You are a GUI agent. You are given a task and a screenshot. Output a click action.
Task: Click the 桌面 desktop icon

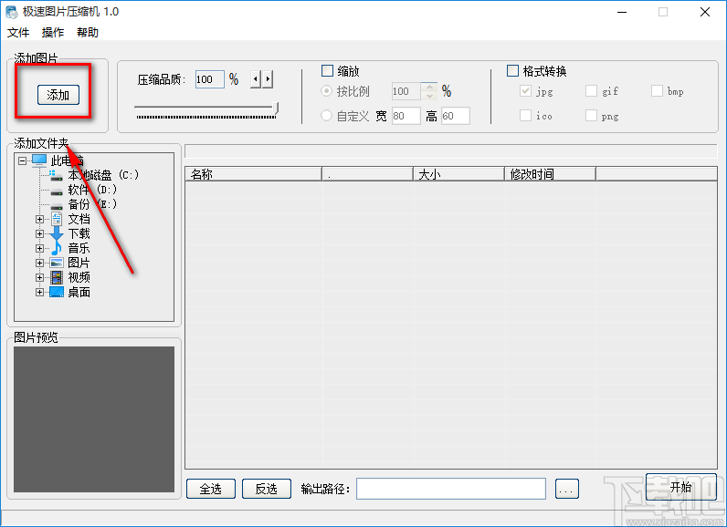pyautogui.click(x=57, y=292)
